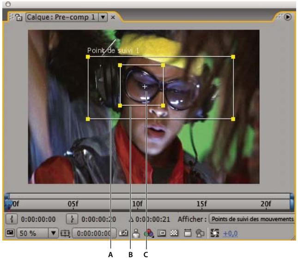Jump to 05f on the time ruler

(x=73, y=204)
